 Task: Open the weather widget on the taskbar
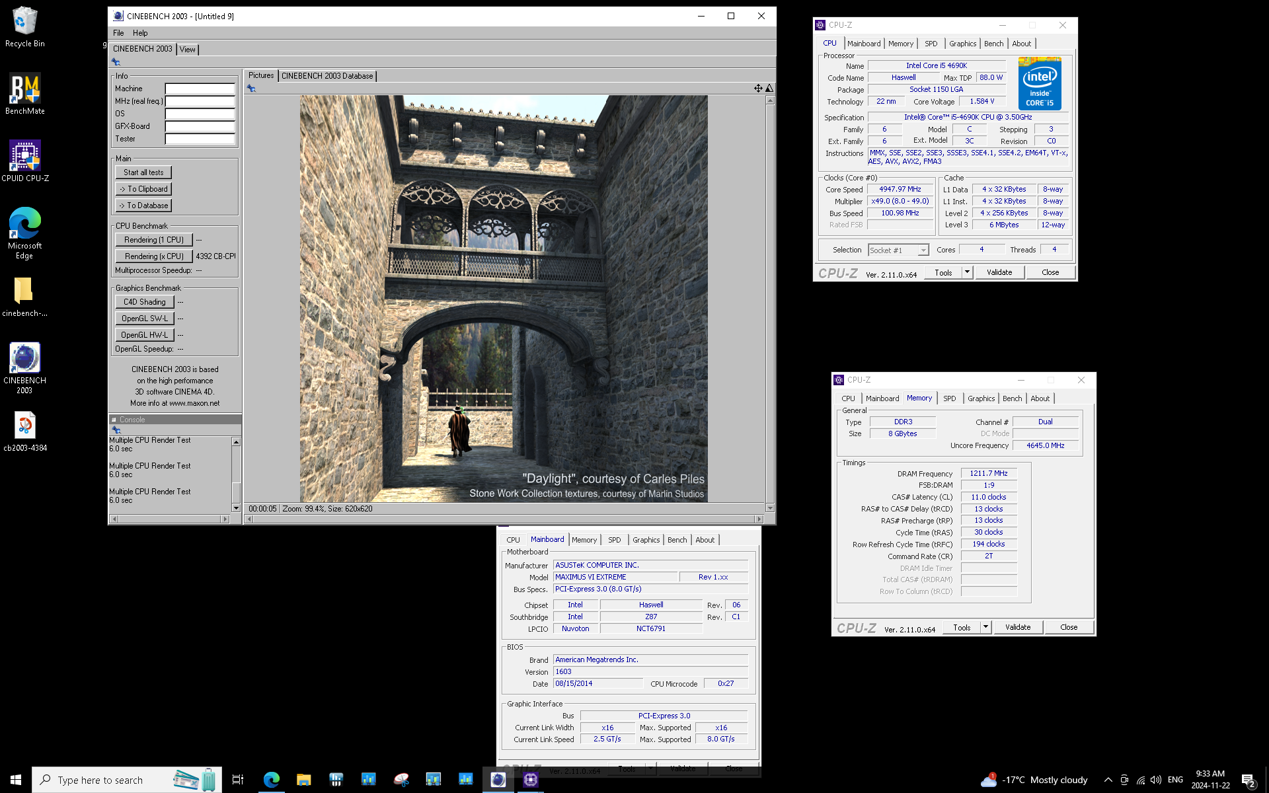(1034, 780)
